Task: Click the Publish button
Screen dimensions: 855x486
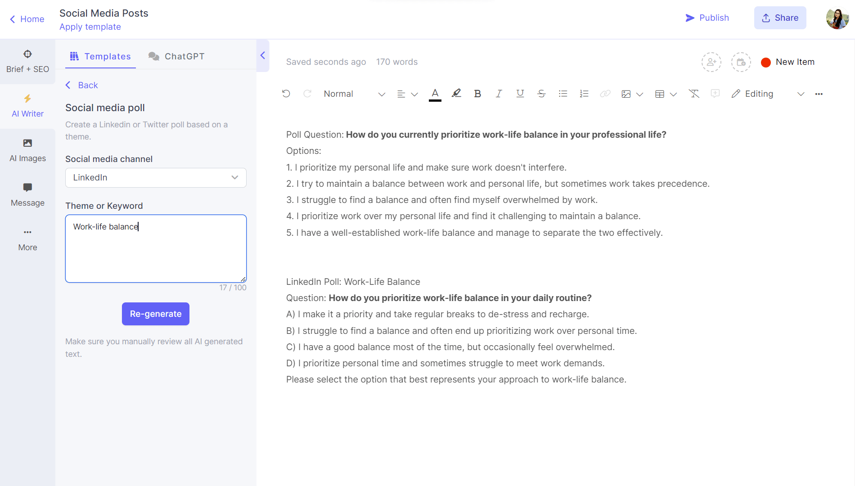Action: tap(707, 18)
